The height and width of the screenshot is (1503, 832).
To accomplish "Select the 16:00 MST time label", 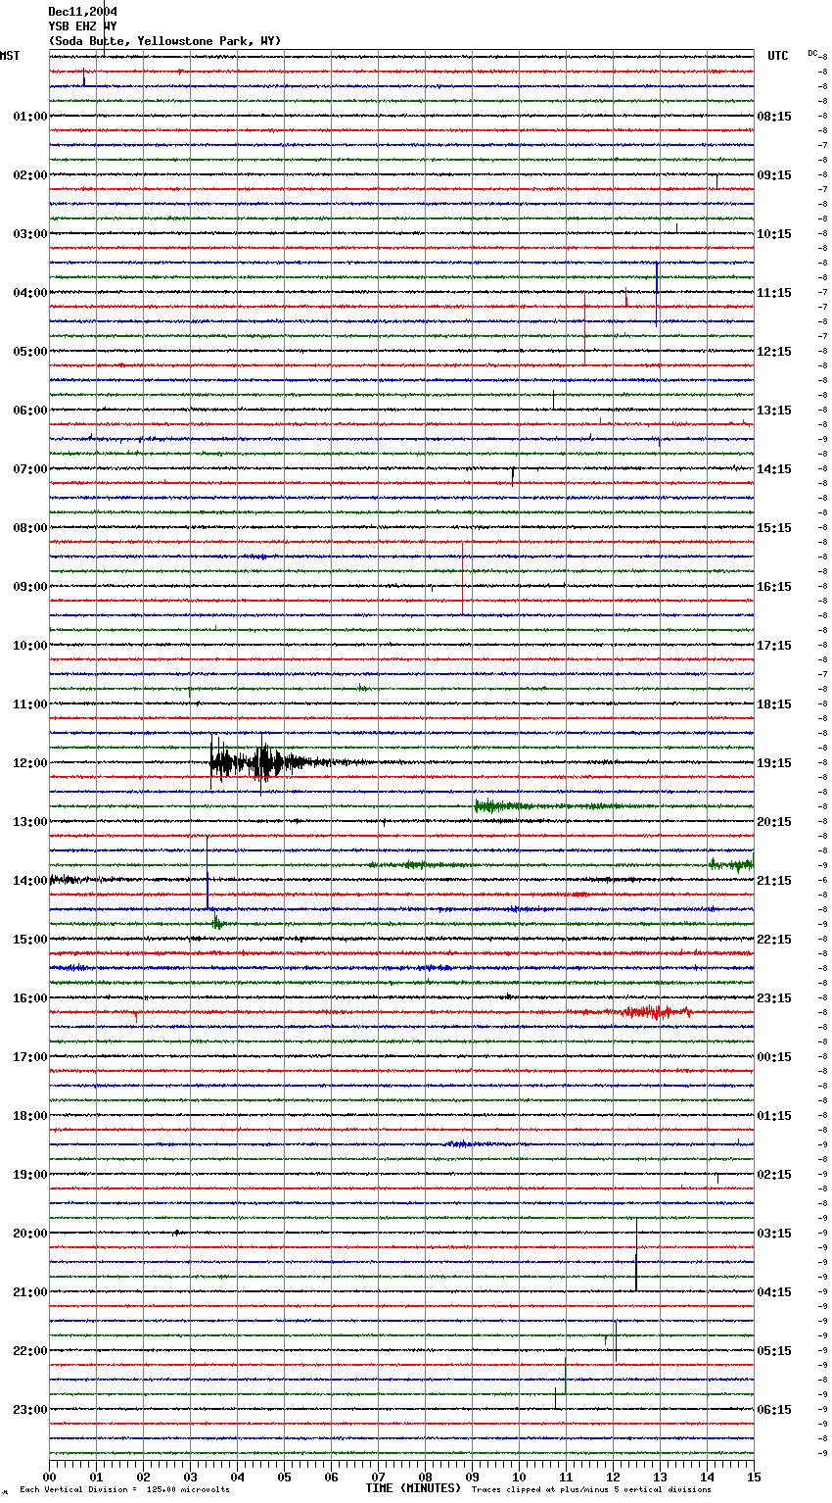I will pos(30,998).
